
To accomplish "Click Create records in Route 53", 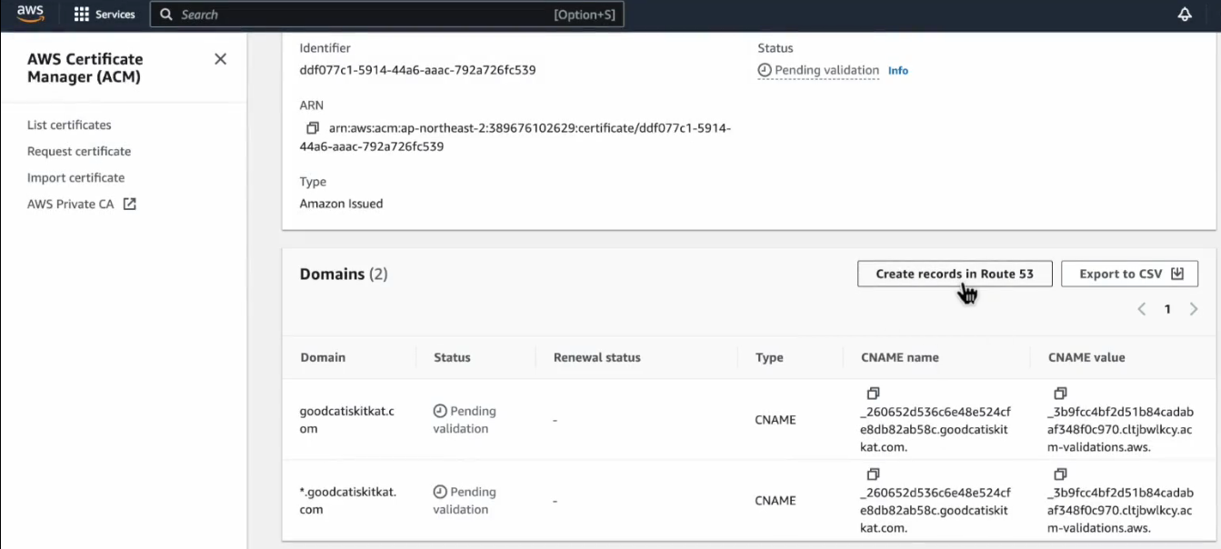I will (955, 274).
